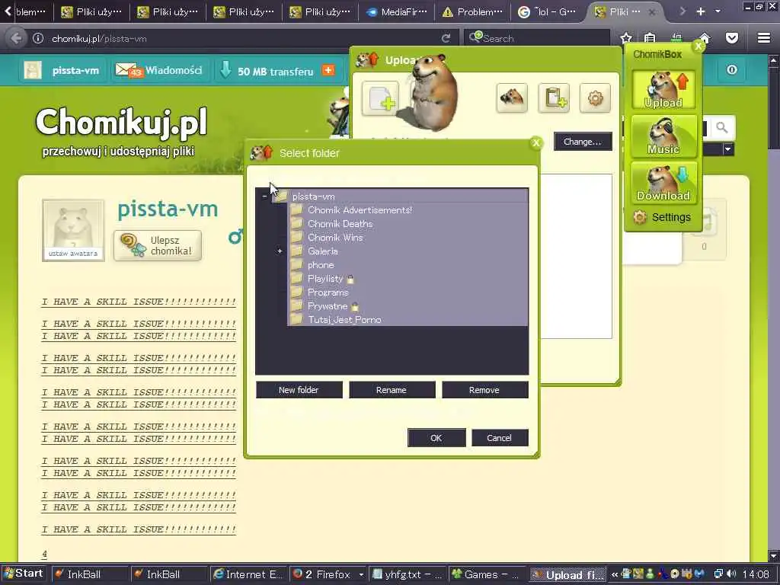Expand the Galeria folder
Viewport: 780px width, 585px height.
click(280, 251)
